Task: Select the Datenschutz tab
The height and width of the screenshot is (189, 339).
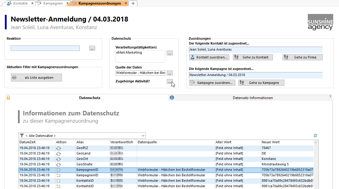Action: (x=89, y=98)
